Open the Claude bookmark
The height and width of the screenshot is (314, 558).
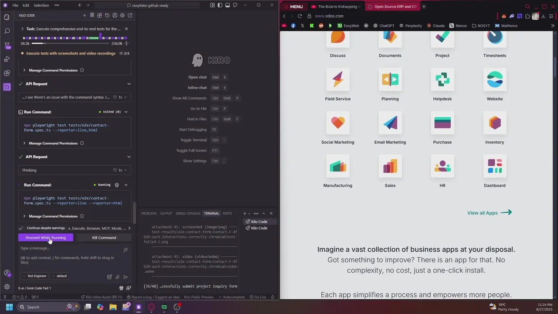(436, 26)
